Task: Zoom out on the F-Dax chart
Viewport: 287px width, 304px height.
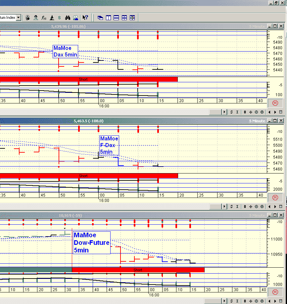Action: 256,206
